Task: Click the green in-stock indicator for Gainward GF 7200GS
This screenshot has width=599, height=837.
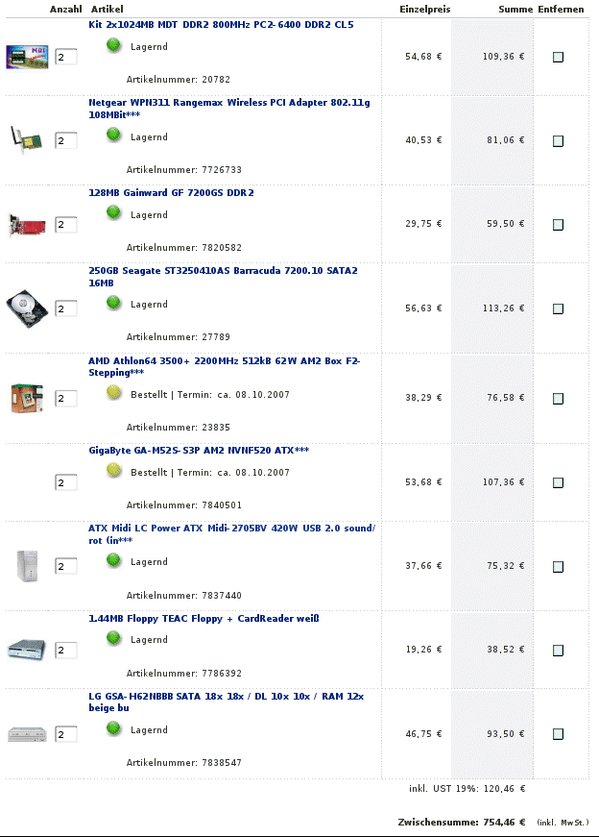Action: point(113,213)
